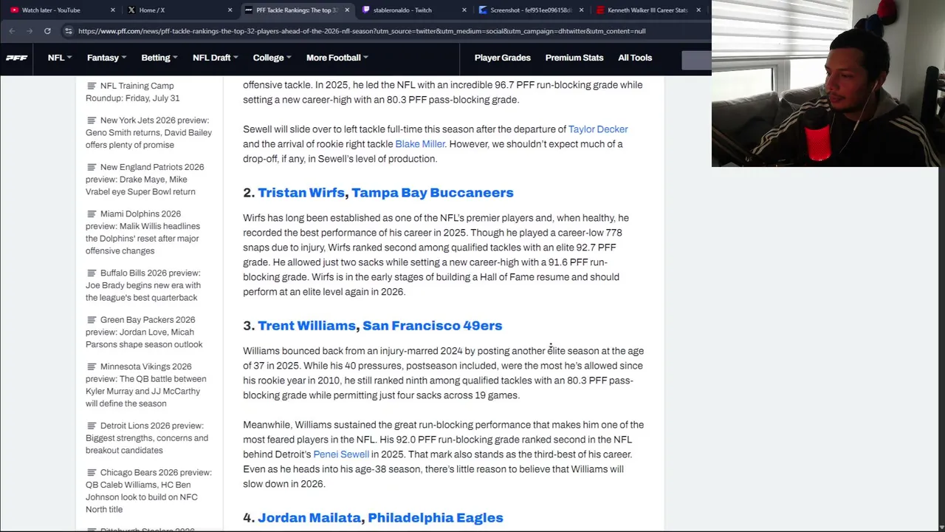The height and width of the screenshot is (532, 945).
Task: Close the Watch later - YouTube tab
Action: tap(112, 10)
